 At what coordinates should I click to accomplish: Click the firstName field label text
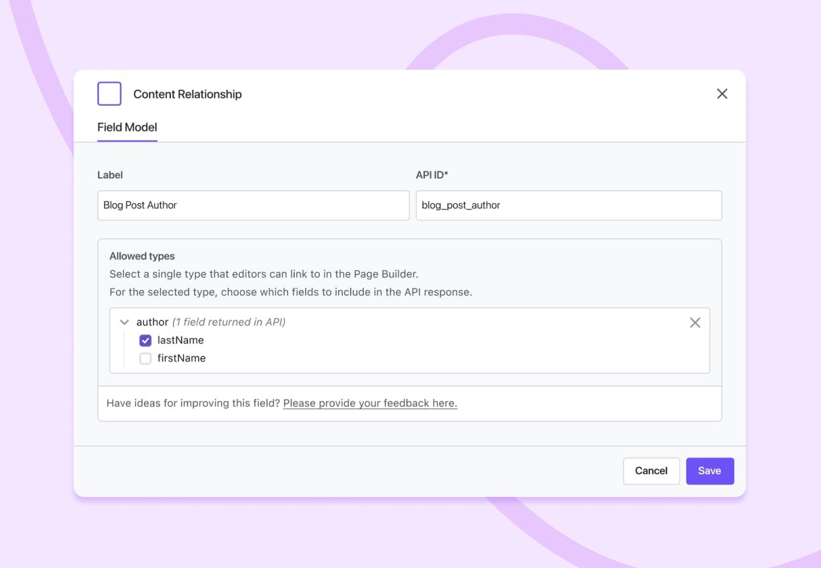click(x=182, y=358)
